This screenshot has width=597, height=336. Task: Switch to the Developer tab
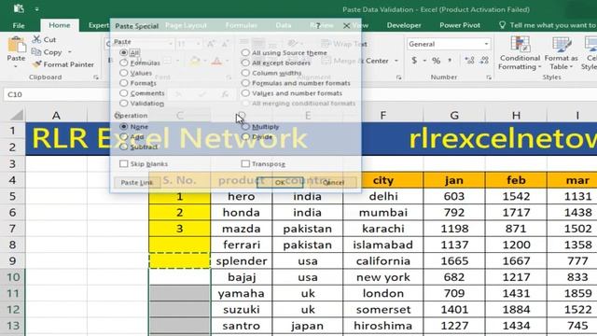pyautogui.click(x=404, y=25)
